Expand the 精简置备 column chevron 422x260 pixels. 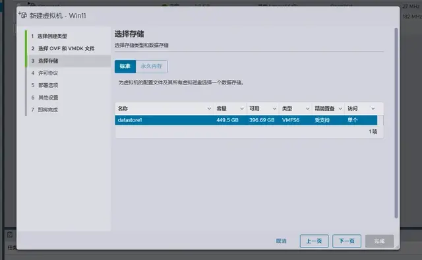340,109
